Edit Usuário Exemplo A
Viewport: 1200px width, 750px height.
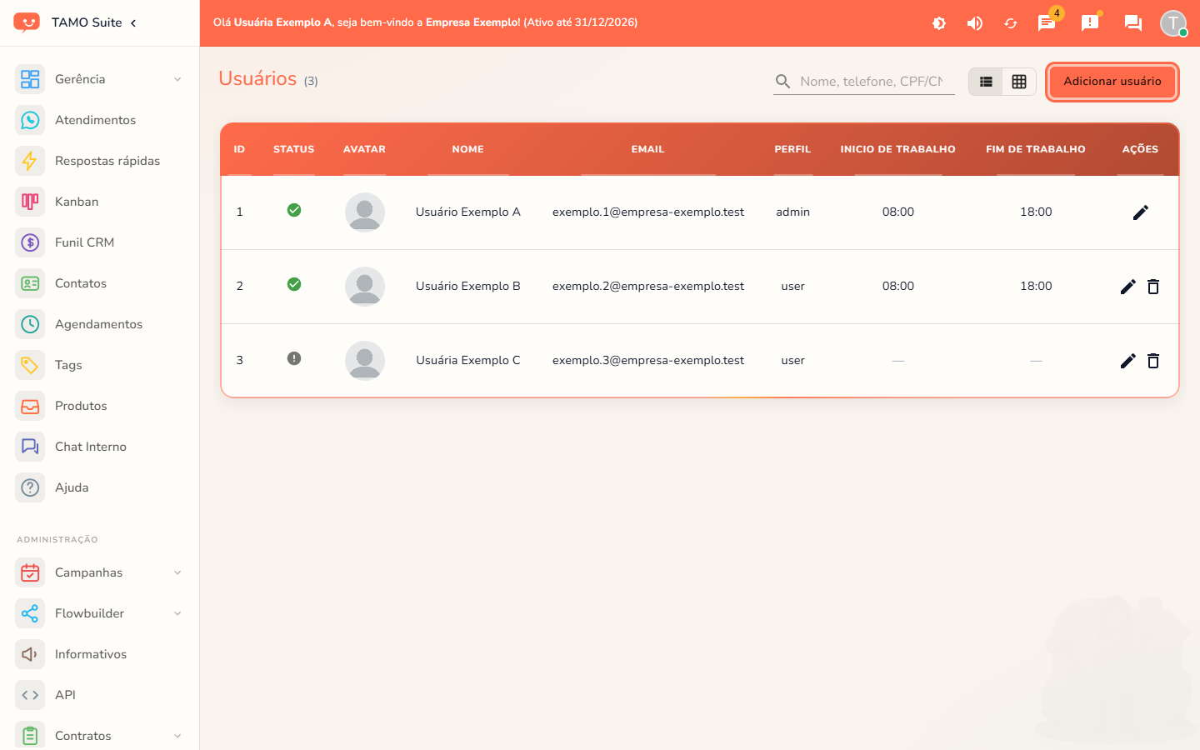(1141, 212)
